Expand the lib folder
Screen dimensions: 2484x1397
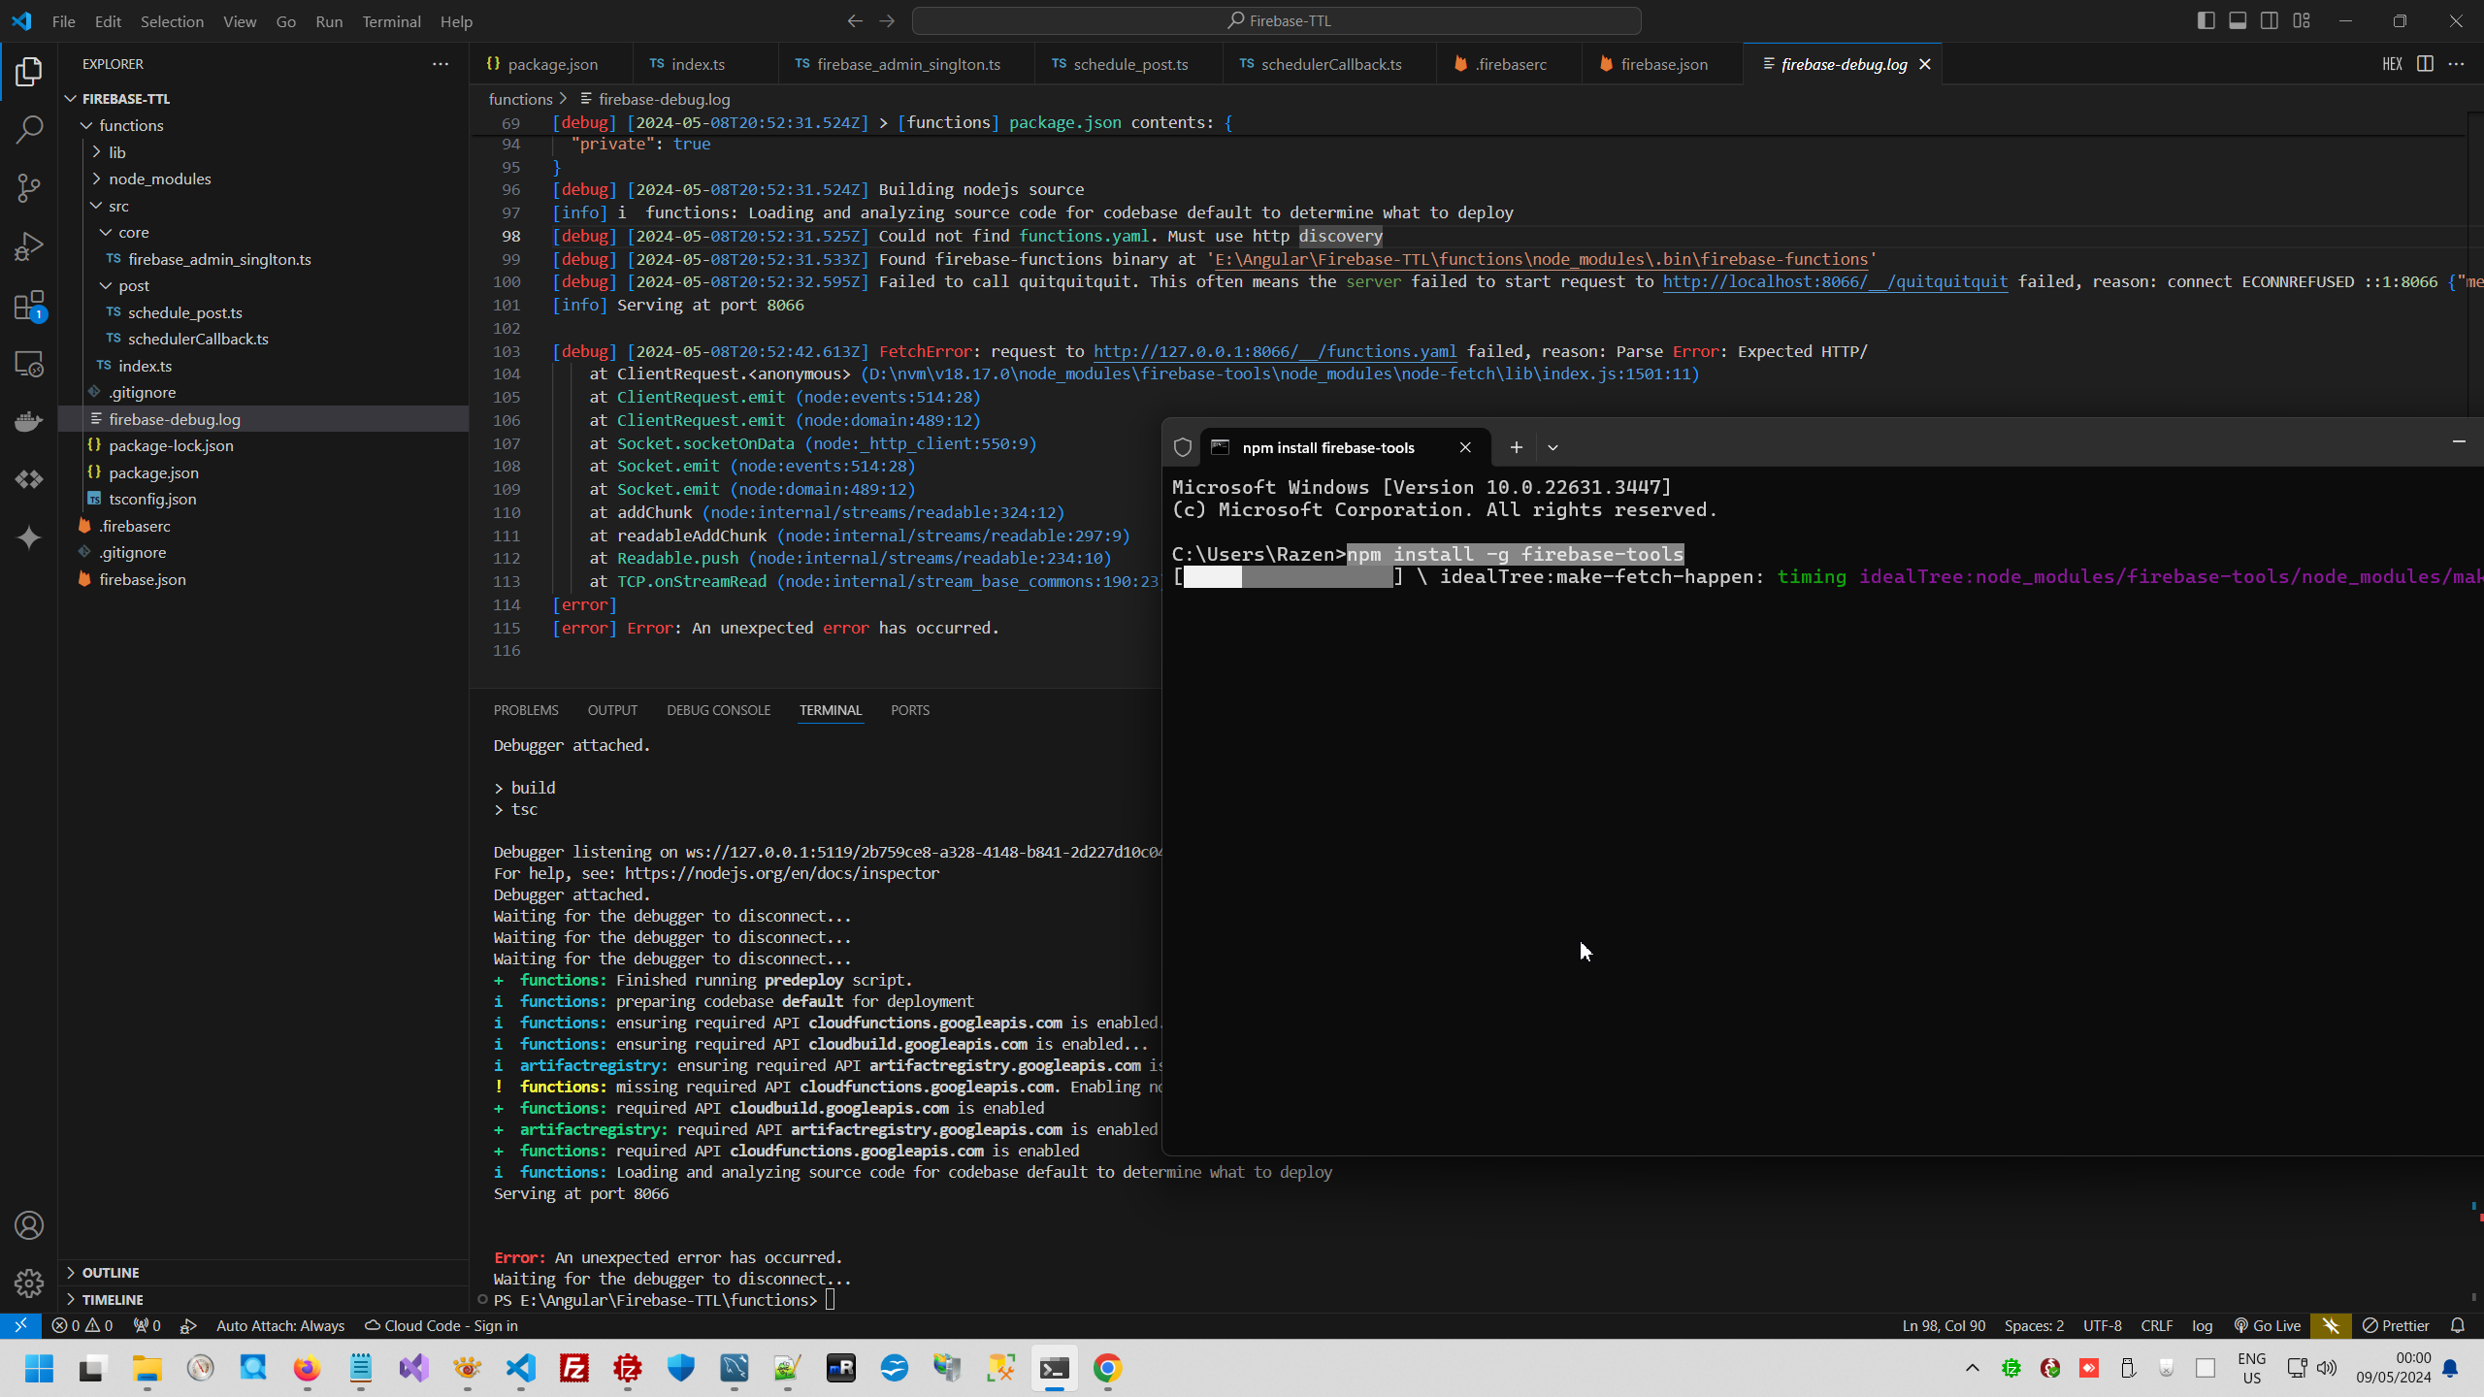pos(117,152)
